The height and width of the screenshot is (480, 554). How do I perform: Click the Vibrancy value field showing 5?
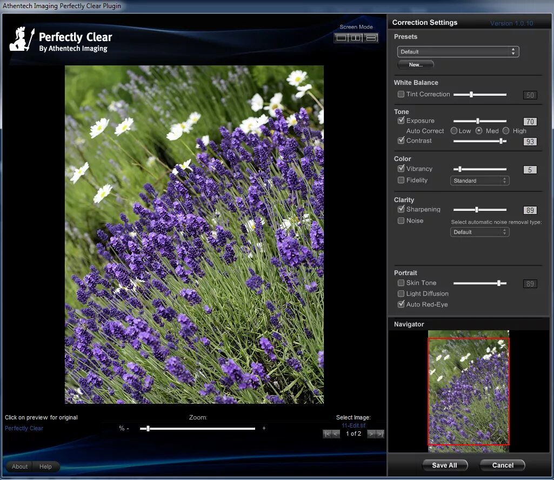530,170
